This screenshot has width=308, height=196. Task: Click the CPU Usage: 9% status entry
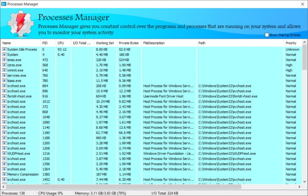click(50, 193)
